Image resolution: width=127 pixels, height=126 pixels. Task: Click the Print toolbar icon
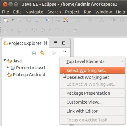[37, 20]
